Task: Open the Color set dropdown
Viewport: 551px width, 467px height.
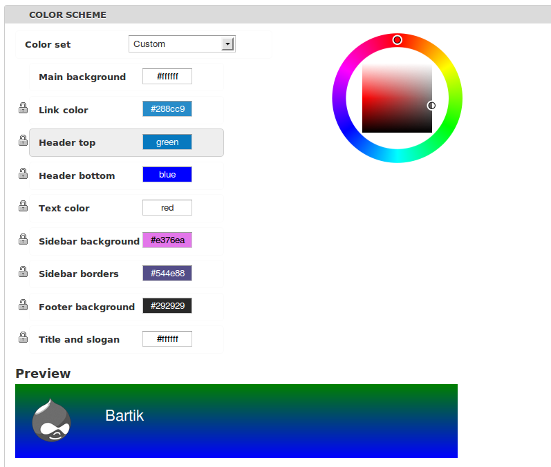Action: pos(182,44)
